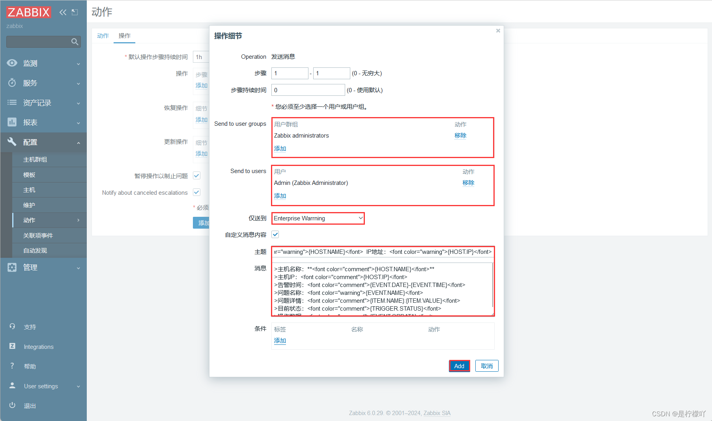This screenshot has width=712, height=421.
Task: Click the gear icon for 管理
Action: point(12,267)
